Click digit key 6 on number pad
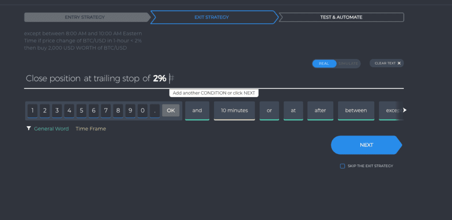The image size is (452, 220). (94, 111)
